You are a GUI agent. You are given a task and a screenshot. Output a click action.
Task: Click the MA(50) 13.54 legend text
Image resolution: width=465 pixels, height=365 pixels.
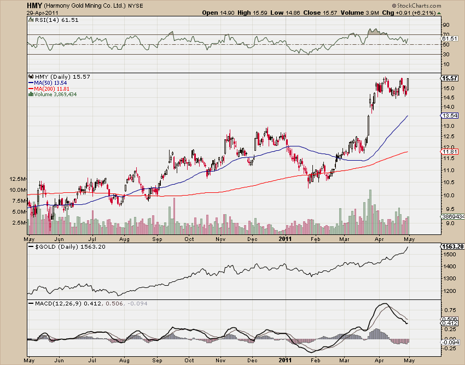coord(50,83)
